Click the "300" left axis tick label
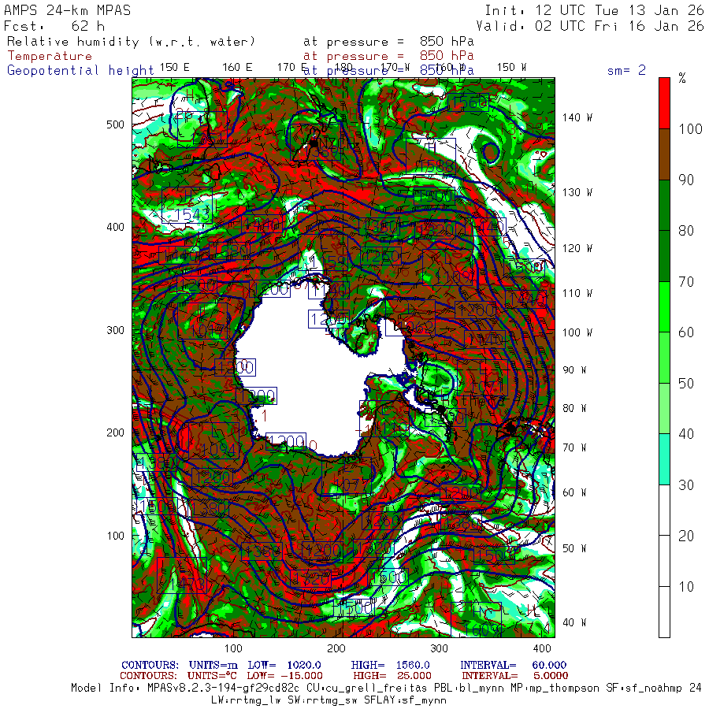The width and height of the screenshot is (709, 709). point(115,330)
